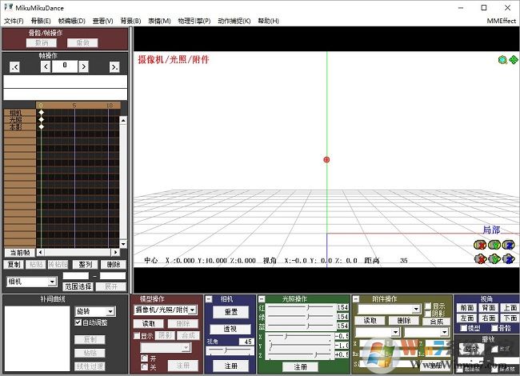Click the 重置 button in camera panel
Image resolution: width=520 pixels, height=376 pixels.
click(230, 312)
